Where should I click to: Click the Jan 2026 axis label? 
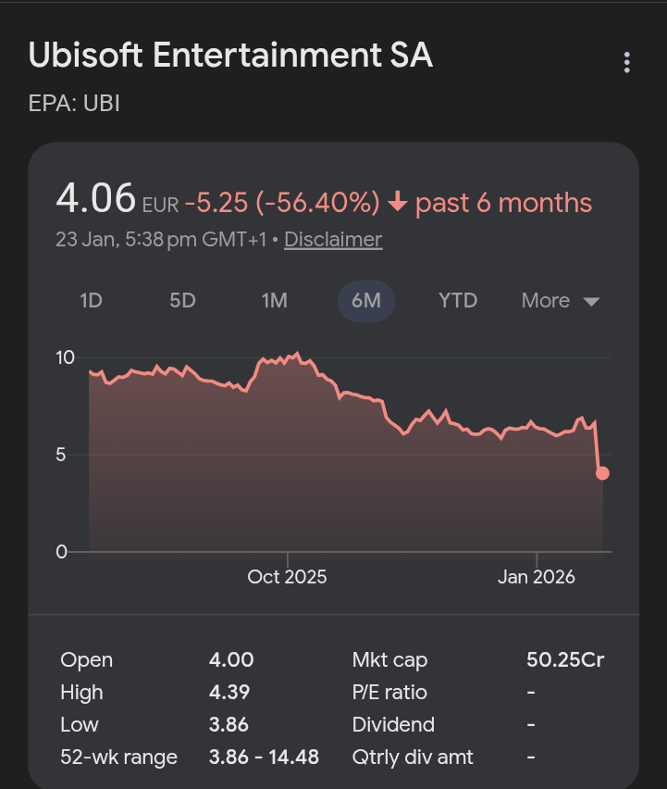click(x=536, y=577)
